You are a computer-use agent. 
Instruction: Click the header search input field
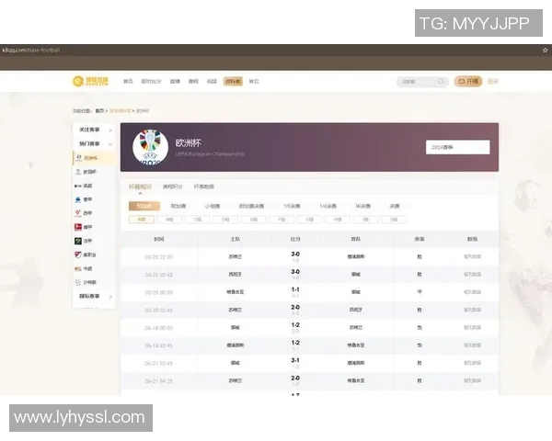coord(416,81)
